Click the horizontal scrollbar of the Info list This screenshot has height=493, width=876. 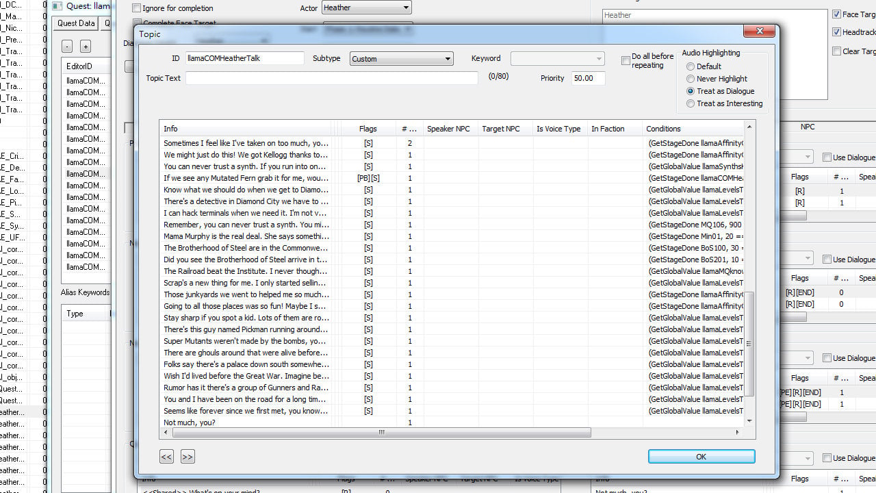coord(381,432)
